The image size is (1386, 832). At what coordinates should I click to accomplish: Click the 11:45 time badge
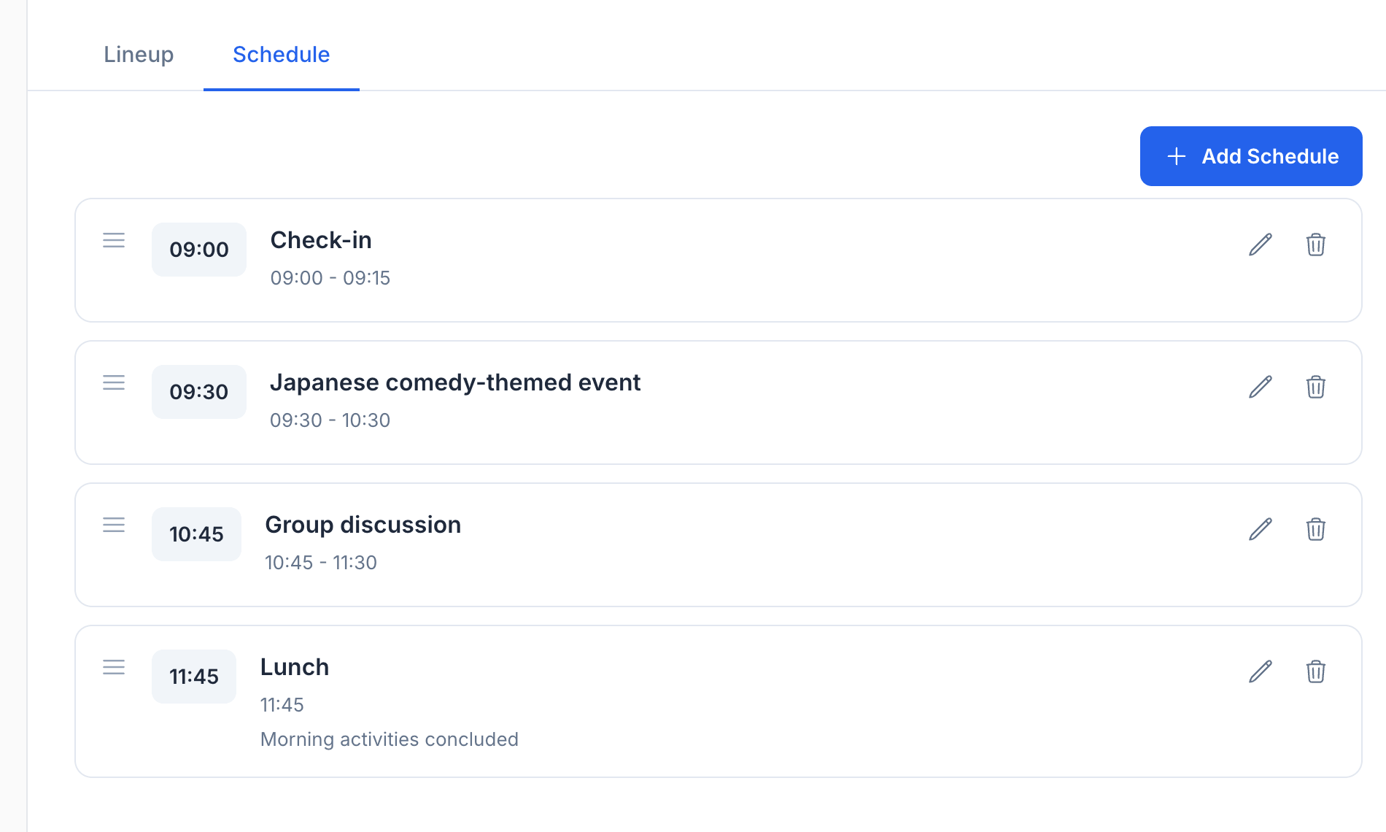[193, 676]
